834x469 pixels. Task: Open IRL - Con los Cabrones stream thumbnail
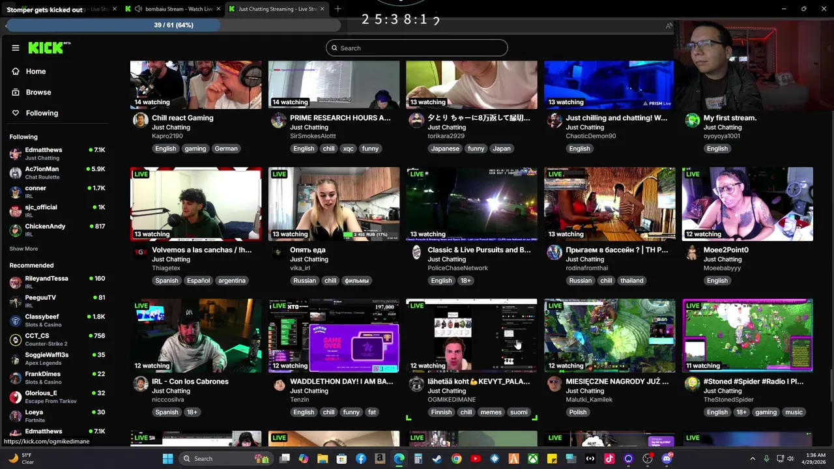(x=196, y=335)
